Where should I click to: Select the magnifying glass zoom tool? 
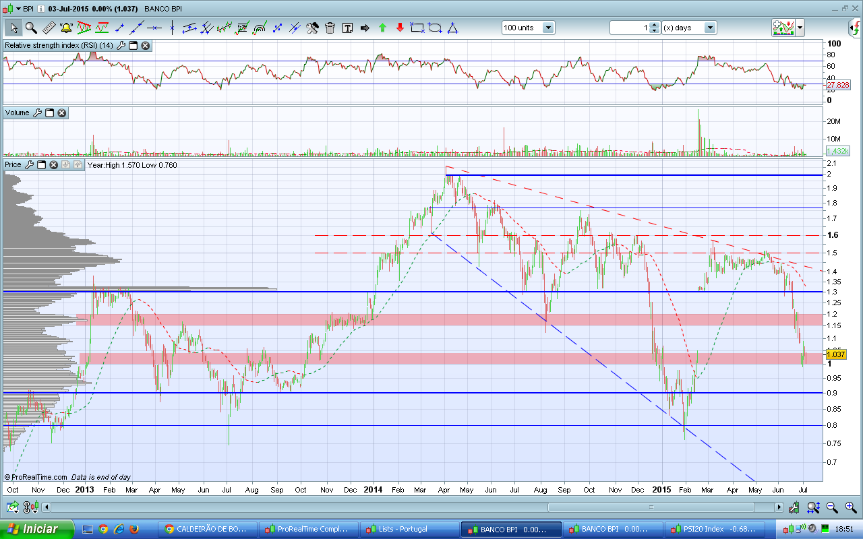tap(31, 28)
